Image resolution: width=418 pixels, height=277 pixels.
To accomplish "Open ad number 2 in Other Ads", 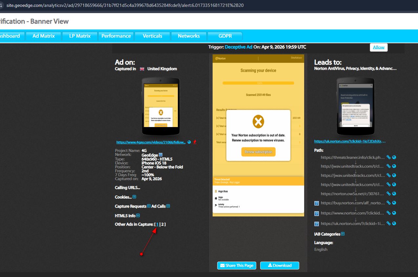I will (162, 224).
